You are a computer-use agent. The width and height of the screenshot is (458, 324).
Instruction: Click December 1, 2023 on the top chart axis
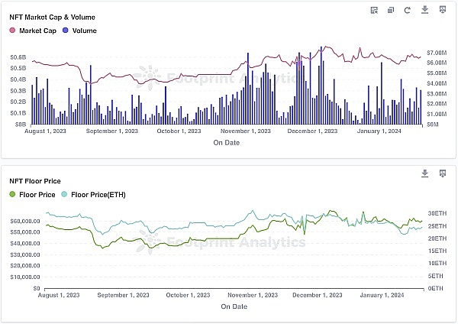tap(311, 131)
